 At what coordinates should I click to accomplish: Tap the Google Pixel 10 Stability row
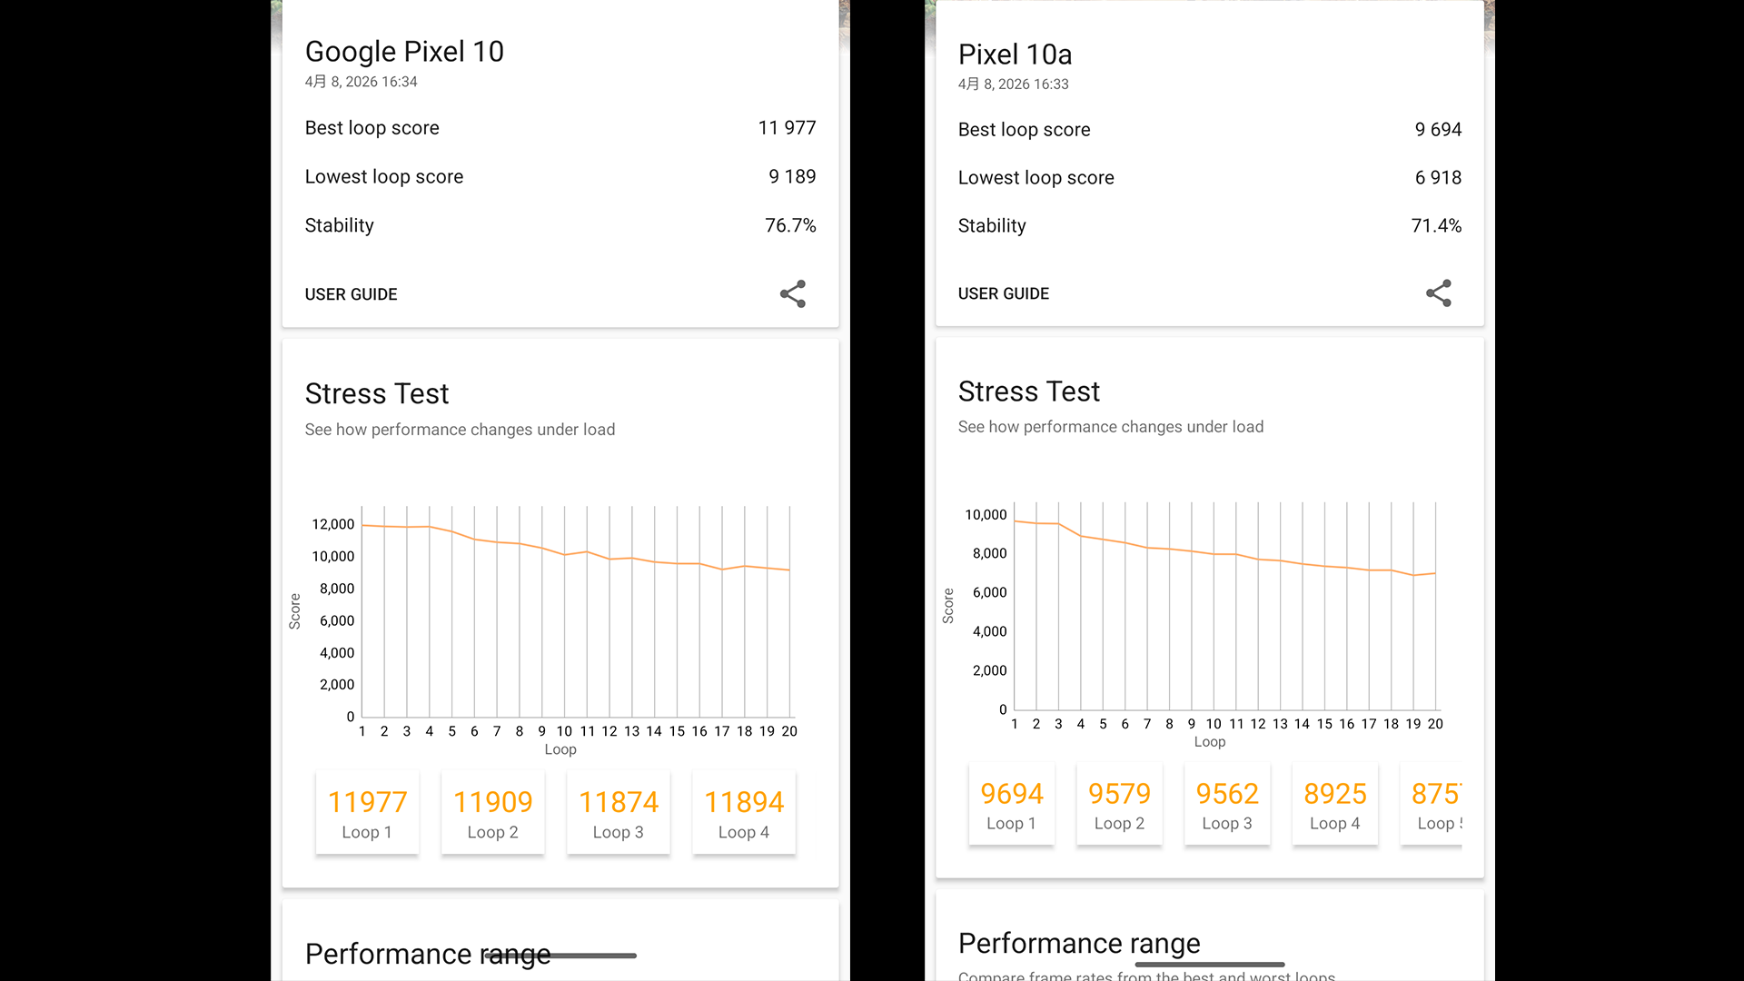point(560,225)
